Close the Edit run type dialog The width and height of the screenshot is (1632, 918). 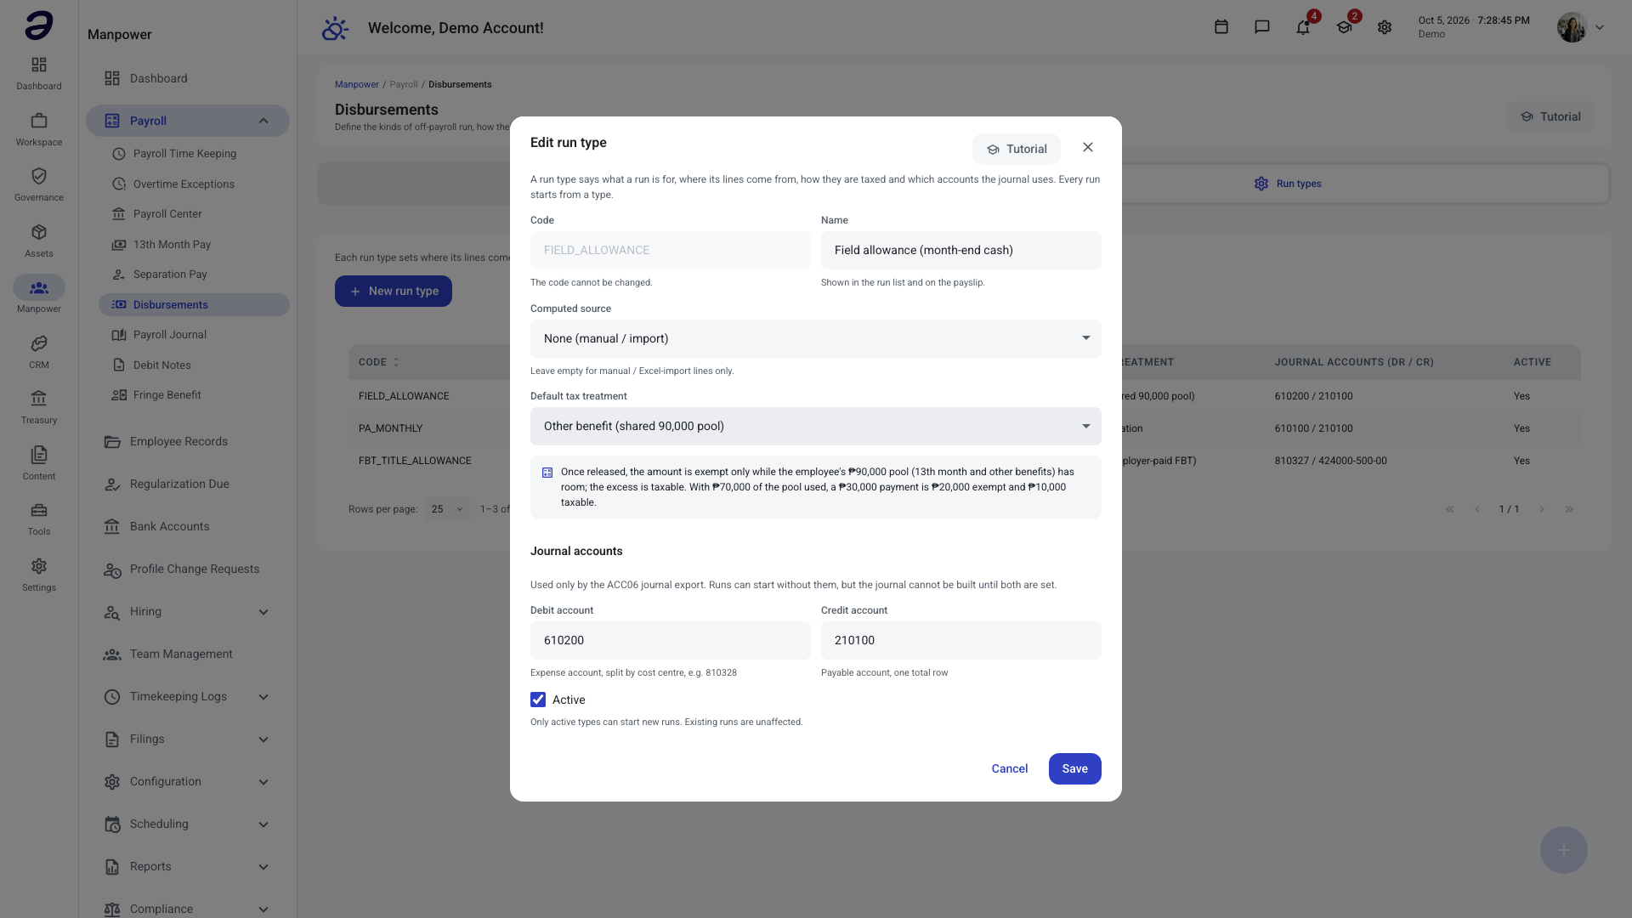(x=1088, y=147)
